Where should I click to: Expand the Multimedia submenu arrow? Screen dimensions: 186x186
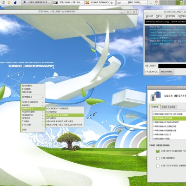[x=43, y=112]
